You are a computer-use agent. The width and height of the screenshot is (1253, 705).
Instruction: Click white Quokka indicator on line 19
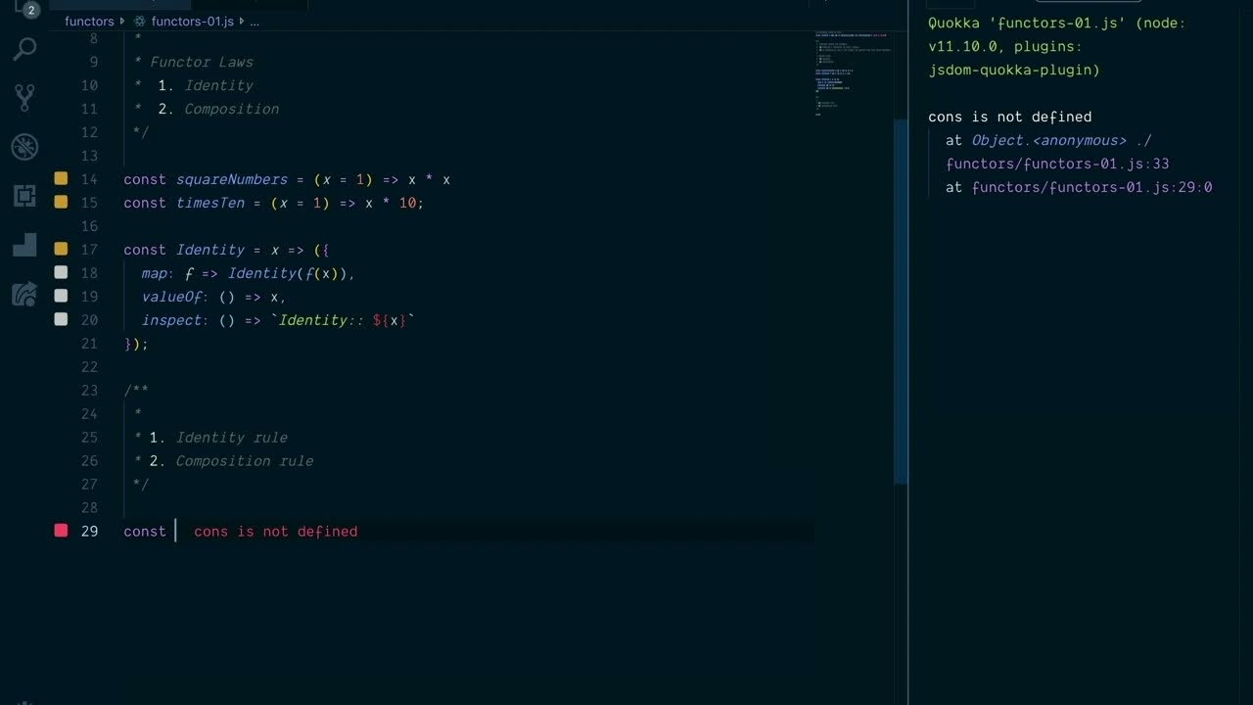(61, 296)
